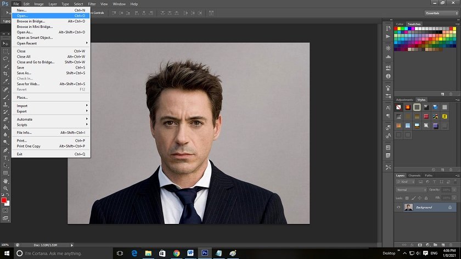Open the Normal blend mode dropdown
Image resolution: width=461 pixels, height=259 pixels.
pos(411,190)
